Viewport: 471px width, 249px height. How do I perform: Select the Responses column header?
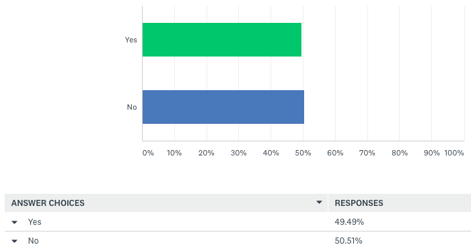point(359,203)
